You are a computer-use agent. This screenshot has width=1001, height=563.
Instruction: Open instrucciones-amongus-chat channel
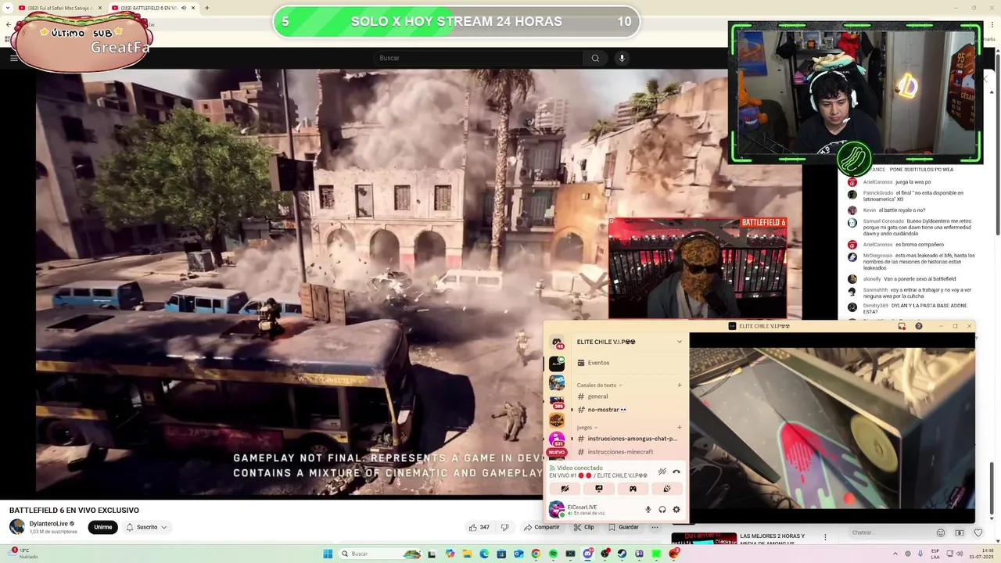click(629, 439)
